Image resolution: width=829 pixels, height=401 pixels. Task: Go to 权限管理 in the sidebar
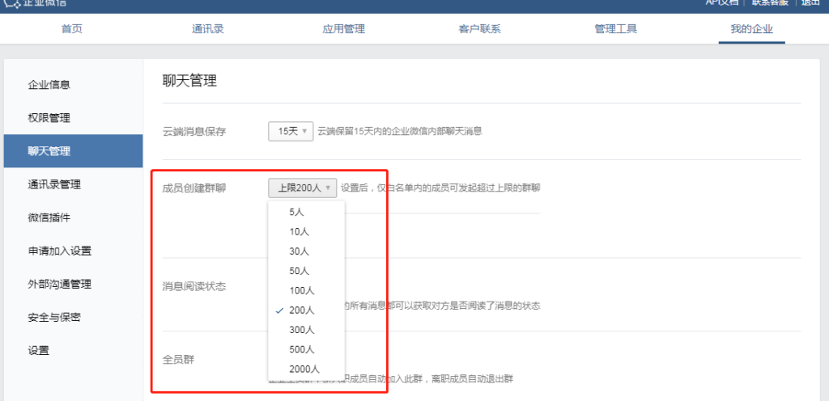pyautogui.click(x=49, y=118)
